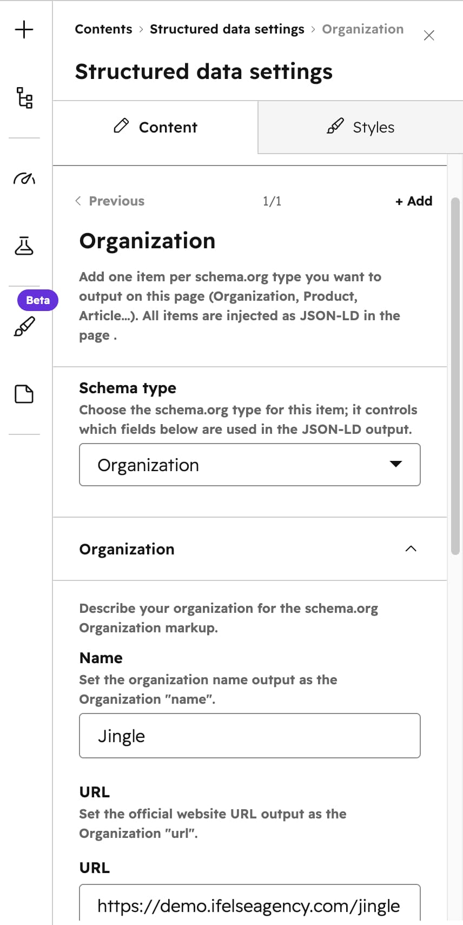This screenshot has width=463, height=925.
Task: Open the structure tree icon in sidebar
Action: click(24, 97)
